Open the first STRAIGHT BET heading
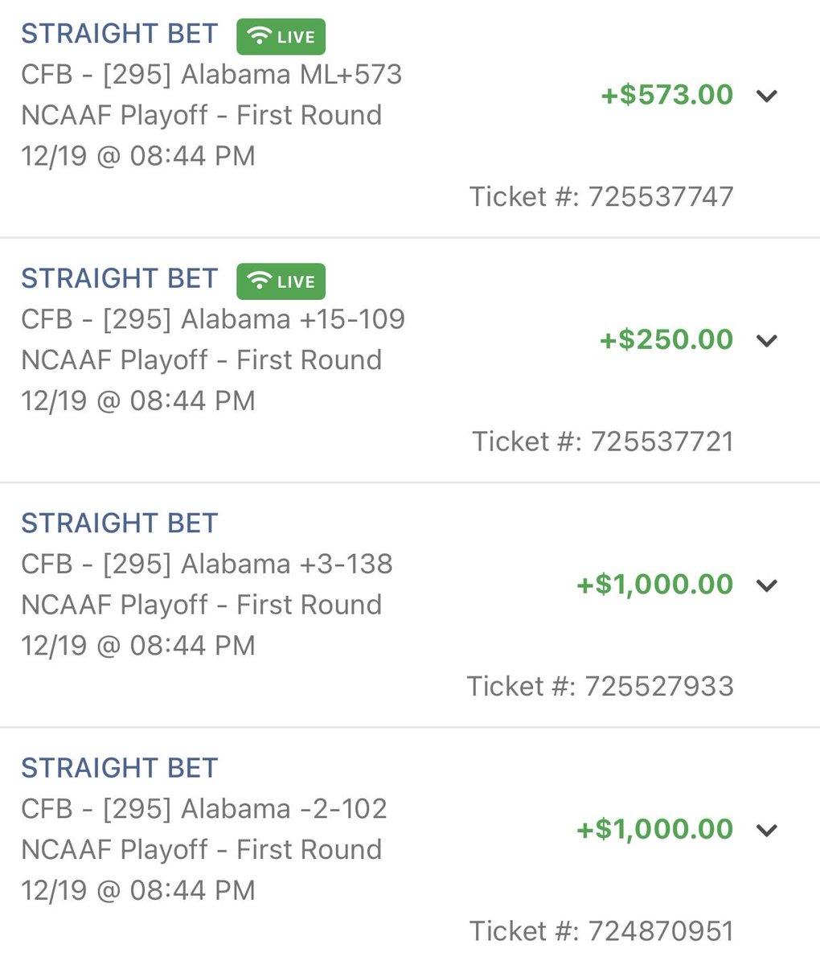This screenshot has width=820, height=965. click(x=119, y=34)
